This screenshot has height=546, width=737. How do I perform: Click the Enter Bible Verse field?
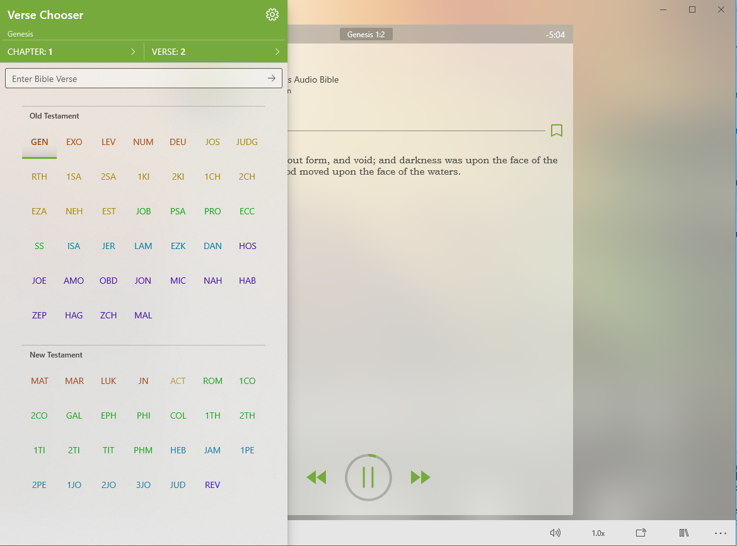click(x=136, y=79)
